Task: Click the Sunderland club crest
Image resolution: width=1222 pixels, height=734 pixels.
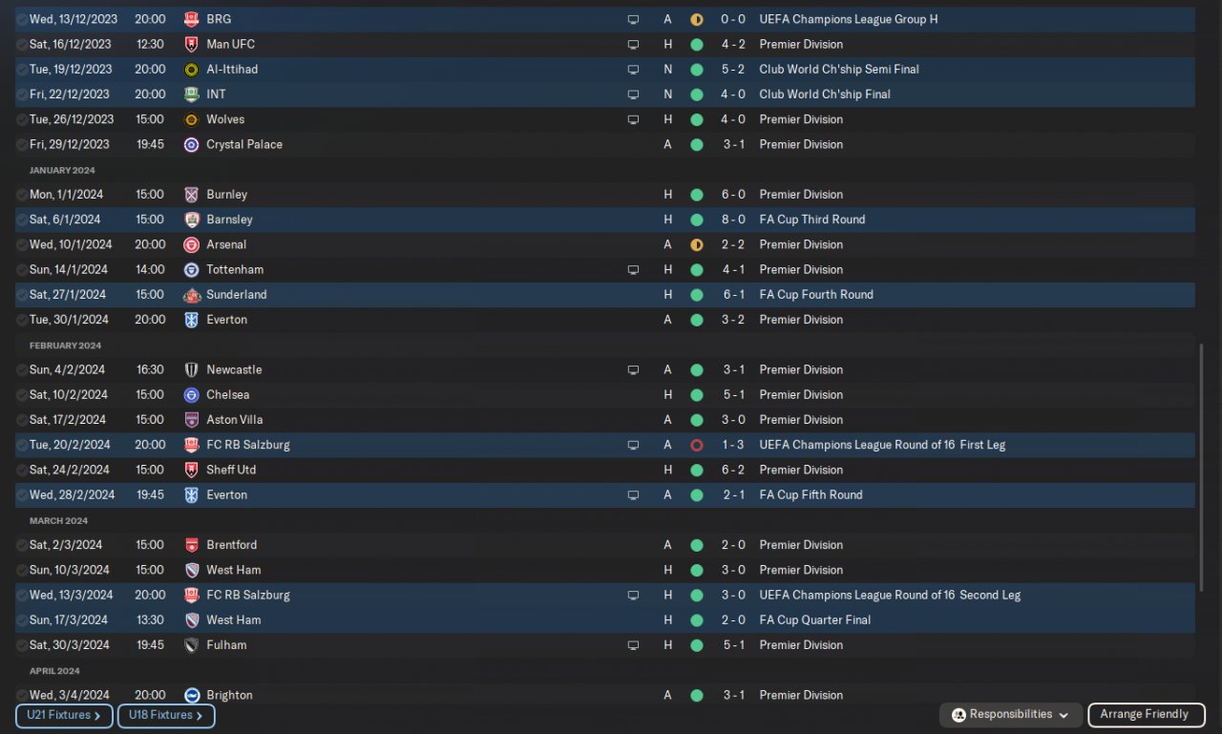Action: point(191,295)
